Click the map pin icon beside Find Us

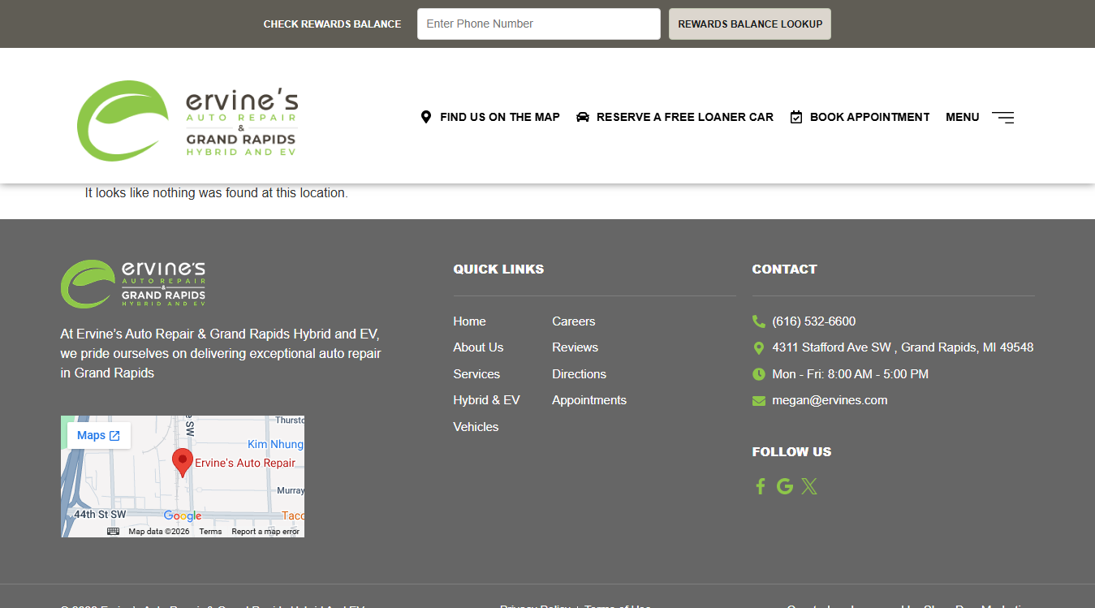[x=426, y=117]
